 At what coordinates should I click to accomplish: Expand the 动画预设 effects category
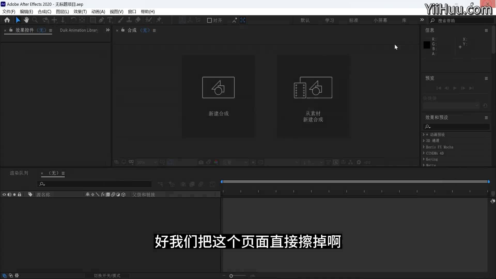pos(424,135)
